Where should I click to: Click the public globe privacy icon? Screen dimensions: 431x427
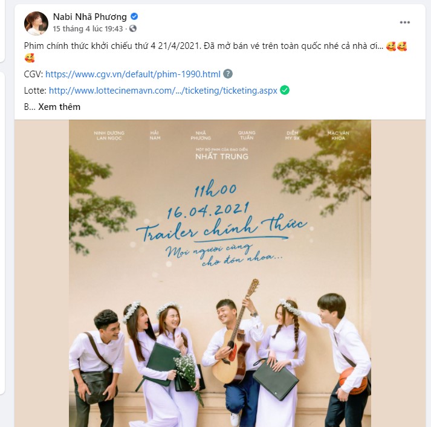pos(133,28)
